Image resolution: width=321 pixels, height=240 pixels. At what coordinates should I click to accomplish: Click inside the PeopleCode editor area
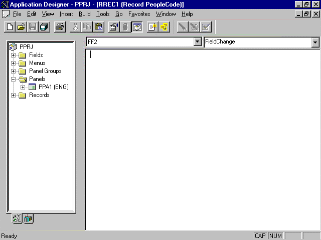tap(203, 139)
